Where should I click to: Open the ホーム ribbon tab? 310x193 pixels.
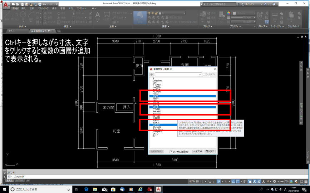pyautogui.click(x=15, y=9)
